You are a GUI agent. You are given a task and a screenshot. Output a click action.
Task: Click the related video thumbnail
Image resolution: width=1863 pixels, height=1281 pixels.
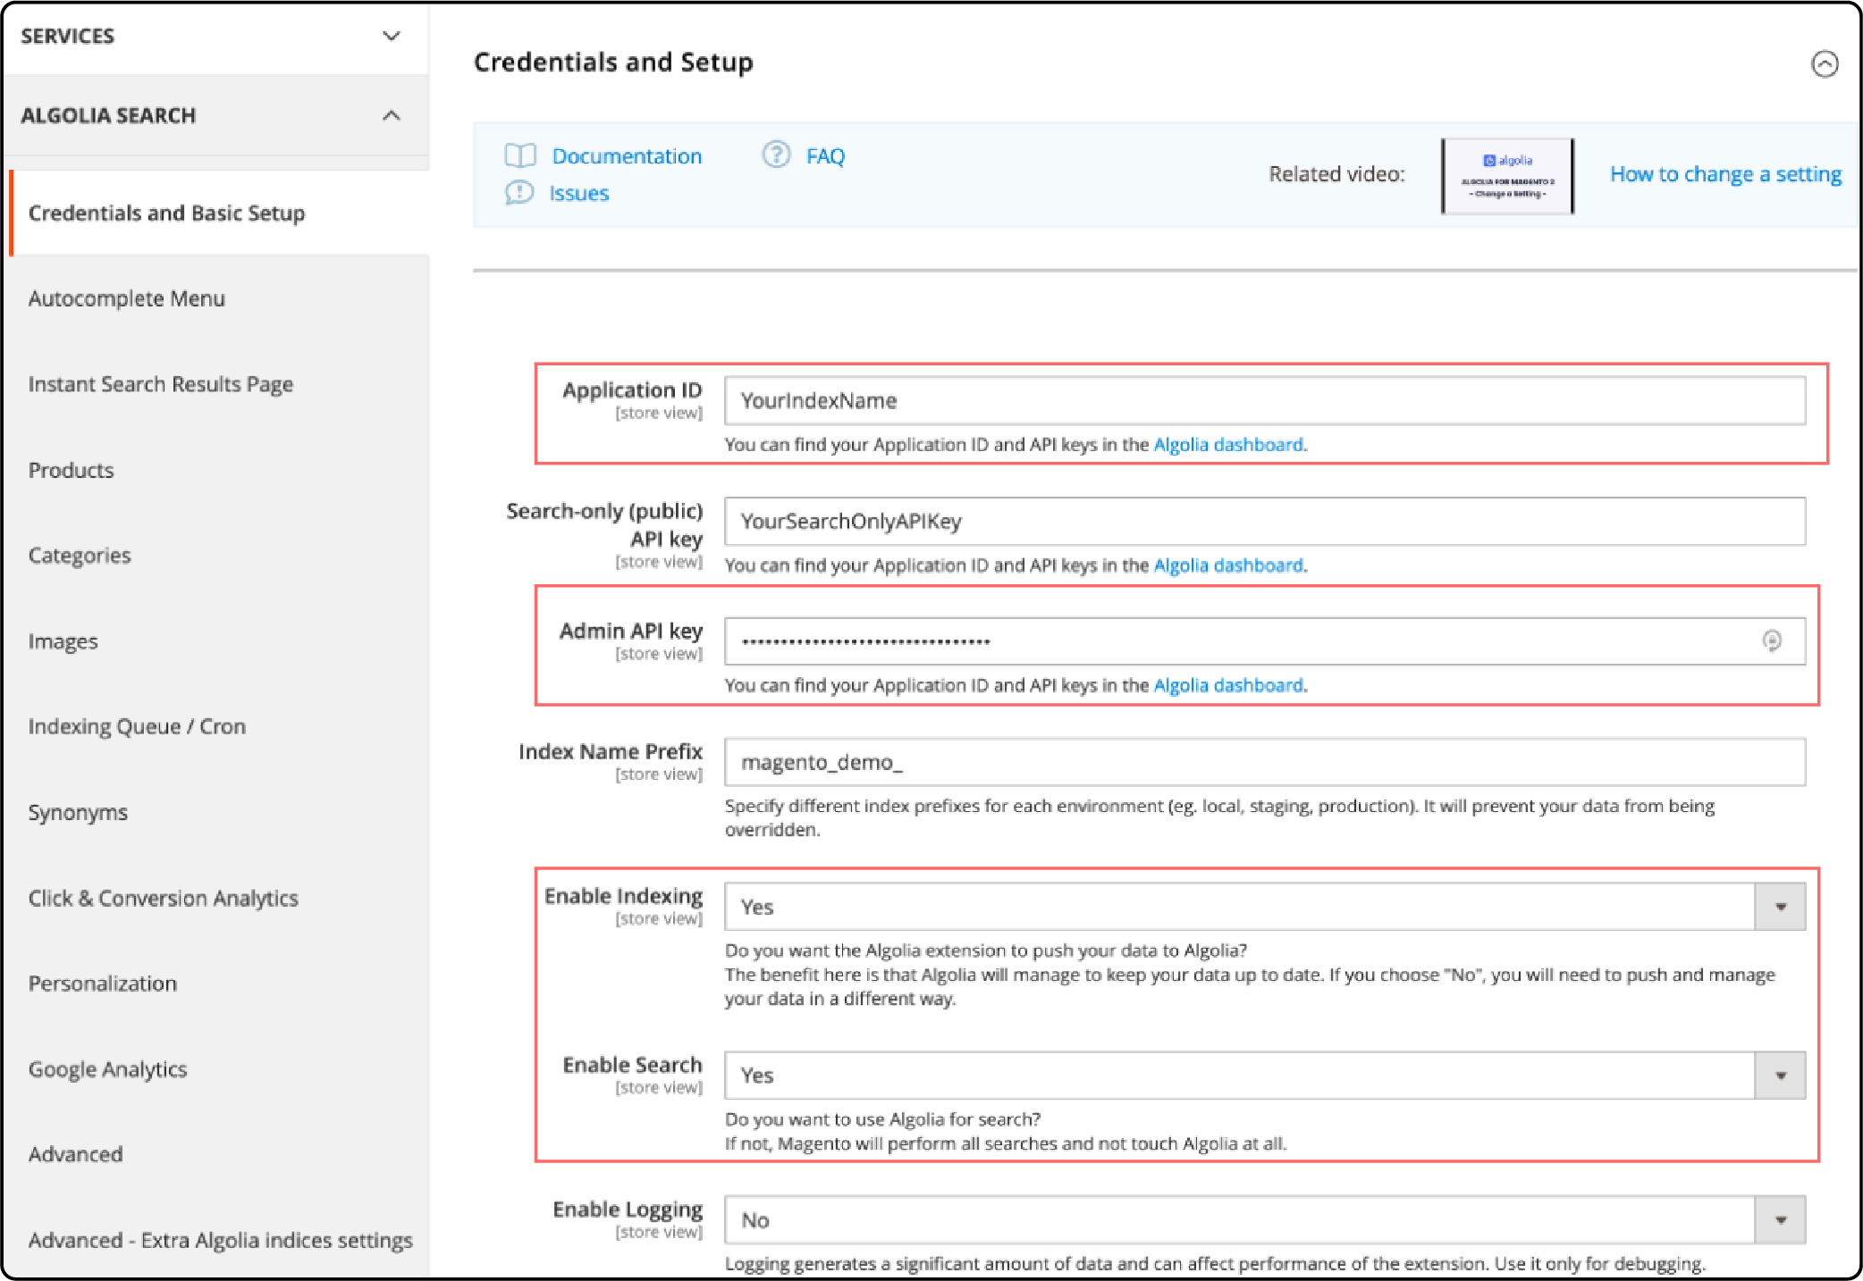point(1507,176)
